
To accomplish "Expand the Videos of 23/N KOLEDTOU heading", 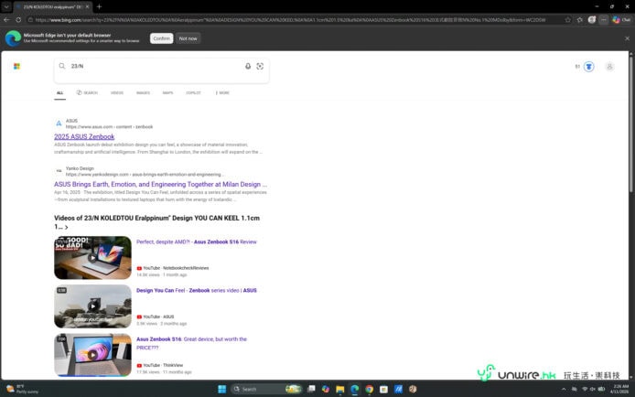I will pos(156,222).
